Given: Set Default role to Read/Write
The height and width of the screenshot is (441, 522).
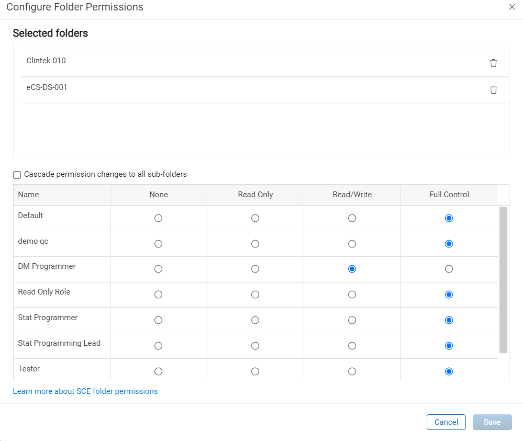Looking at the screenshot, I should [x=352, y=218].
